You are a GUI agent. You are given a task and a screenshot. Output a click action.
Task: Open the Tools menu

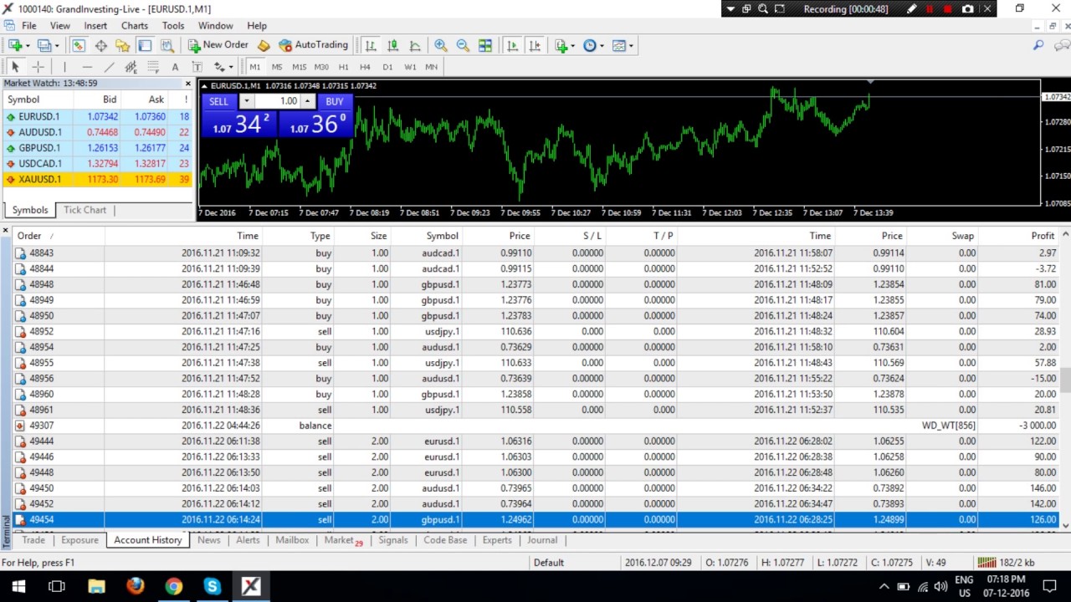click(173, 26)
